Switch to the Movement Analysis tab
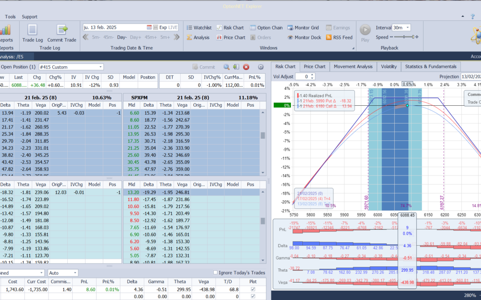 coord(353,67)
